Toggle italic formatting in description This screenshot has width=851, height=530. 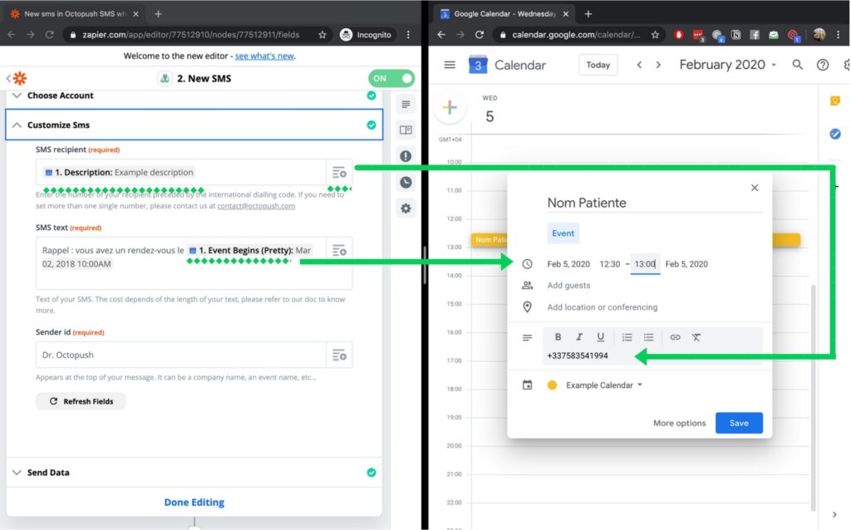pos(579,337)
